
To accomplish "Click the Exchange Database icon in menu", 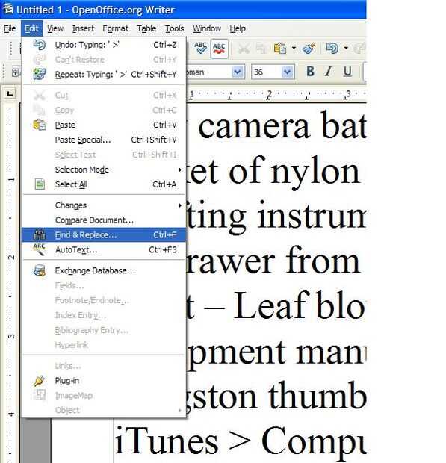I will coord(40,270).
